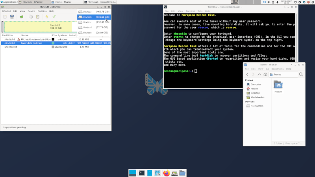Choose /dev/sdc (232.89 GiB) from device list

[94, 22]
